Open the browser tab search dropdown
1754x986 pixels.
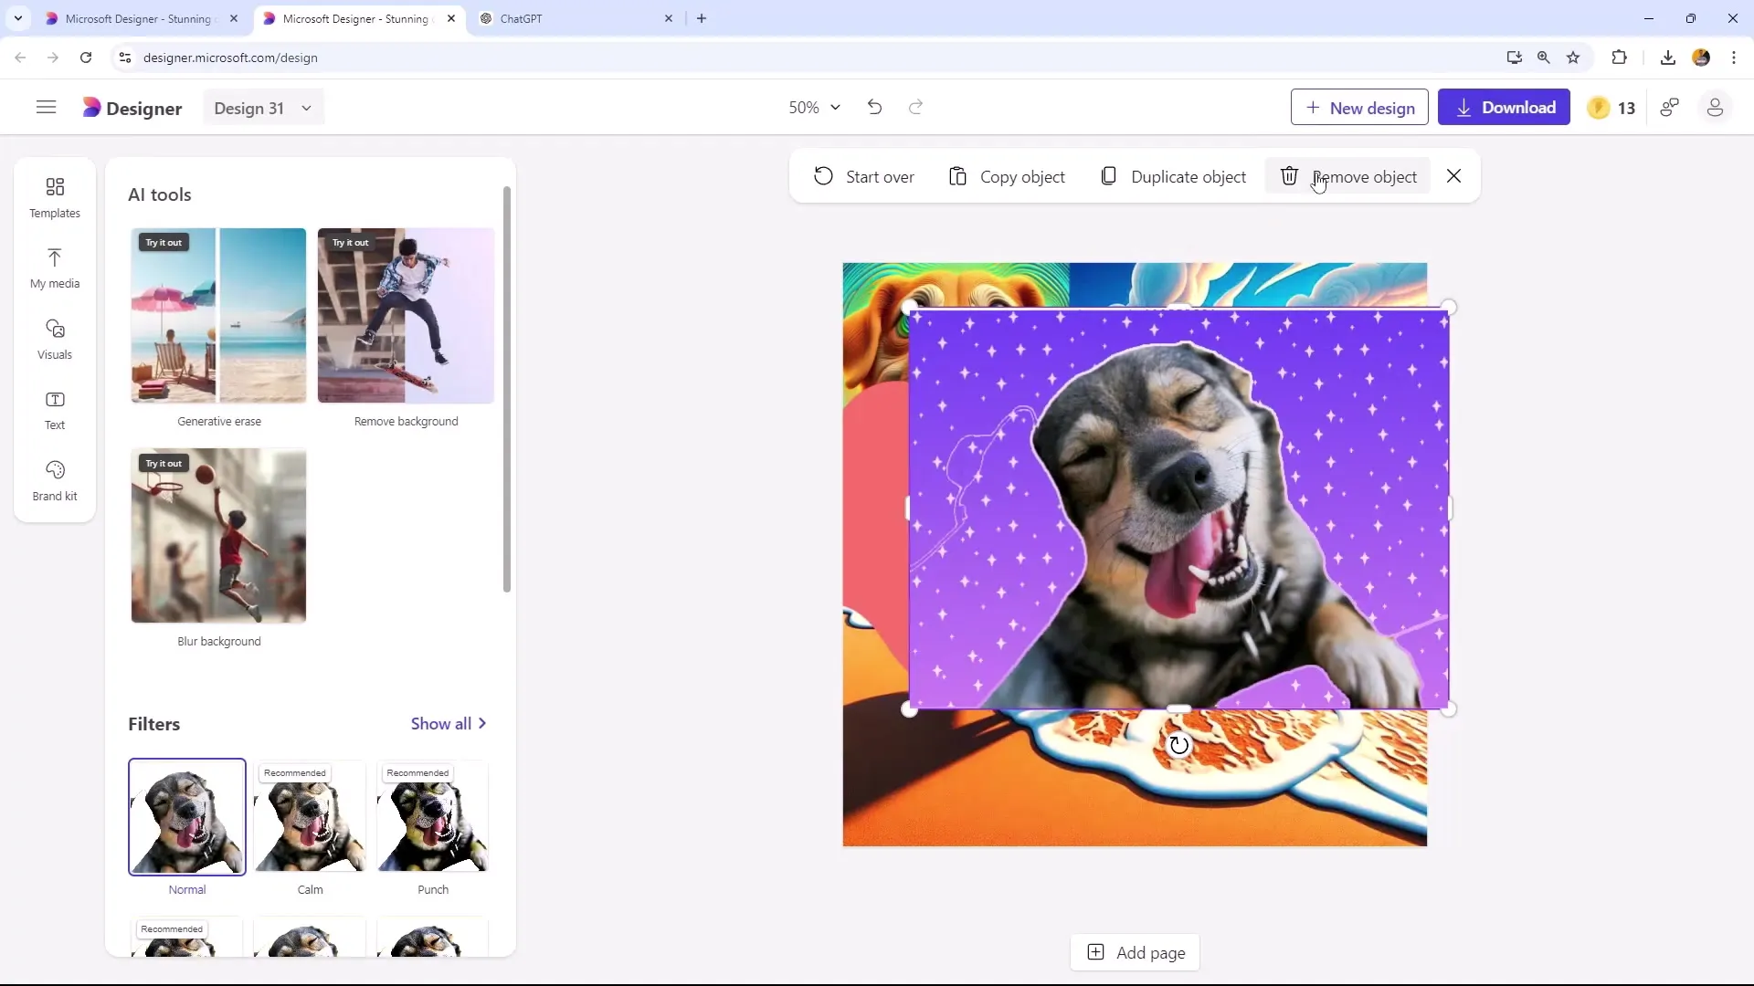tap(18, 18)
